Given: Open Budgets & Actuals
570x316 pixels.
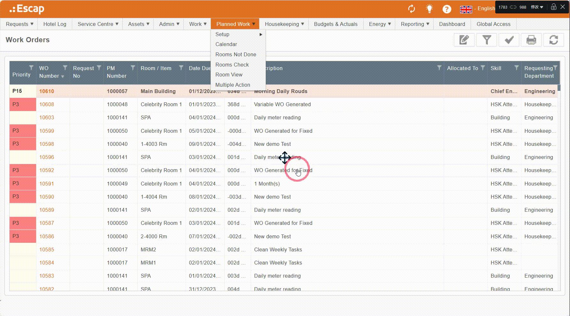Looking at the screenshot, I should click(x=336, y=24).
